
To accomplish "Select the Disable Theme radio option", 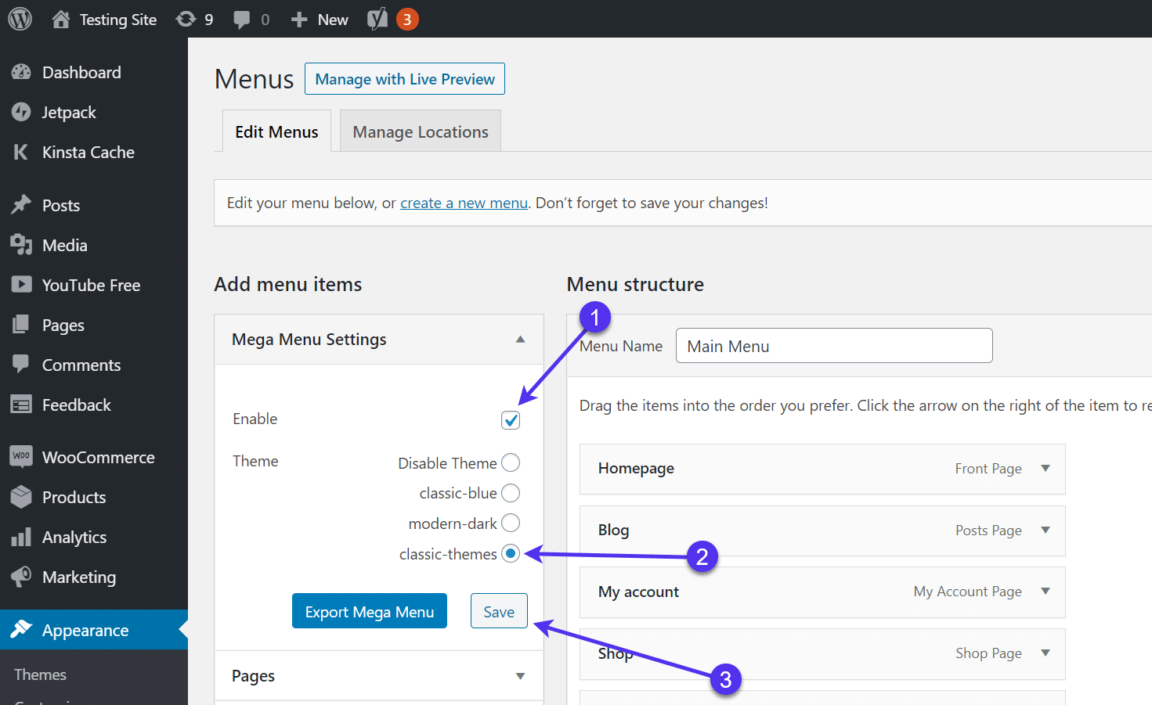I will pos(511,462).
